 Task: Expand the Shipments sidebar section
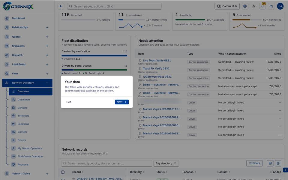tap(47, 46)
